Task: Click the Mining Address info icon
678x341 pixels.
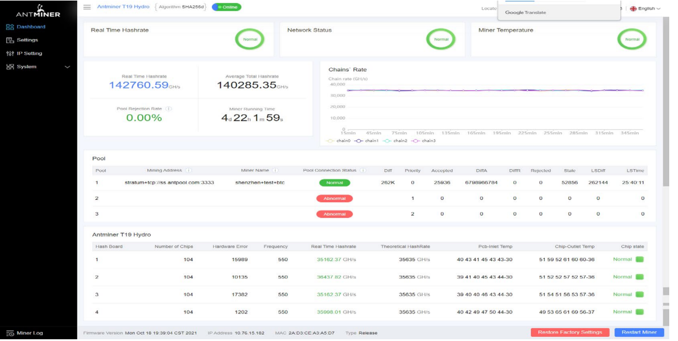Action: click(189, 170)
